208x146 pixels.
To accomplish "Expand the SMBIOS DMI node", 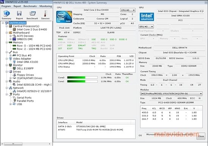I will coord(11,39).
